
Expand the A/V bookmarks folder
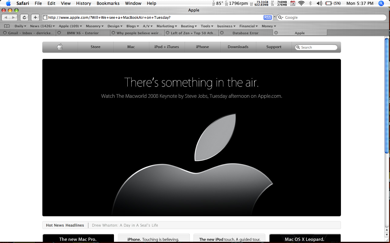[x=148, y=26]
